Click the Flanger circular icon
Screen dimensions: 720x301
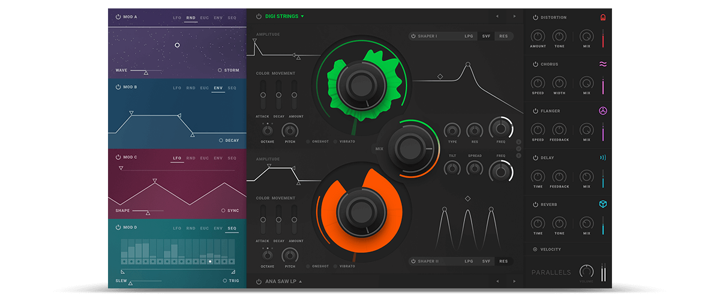point(602,111)
